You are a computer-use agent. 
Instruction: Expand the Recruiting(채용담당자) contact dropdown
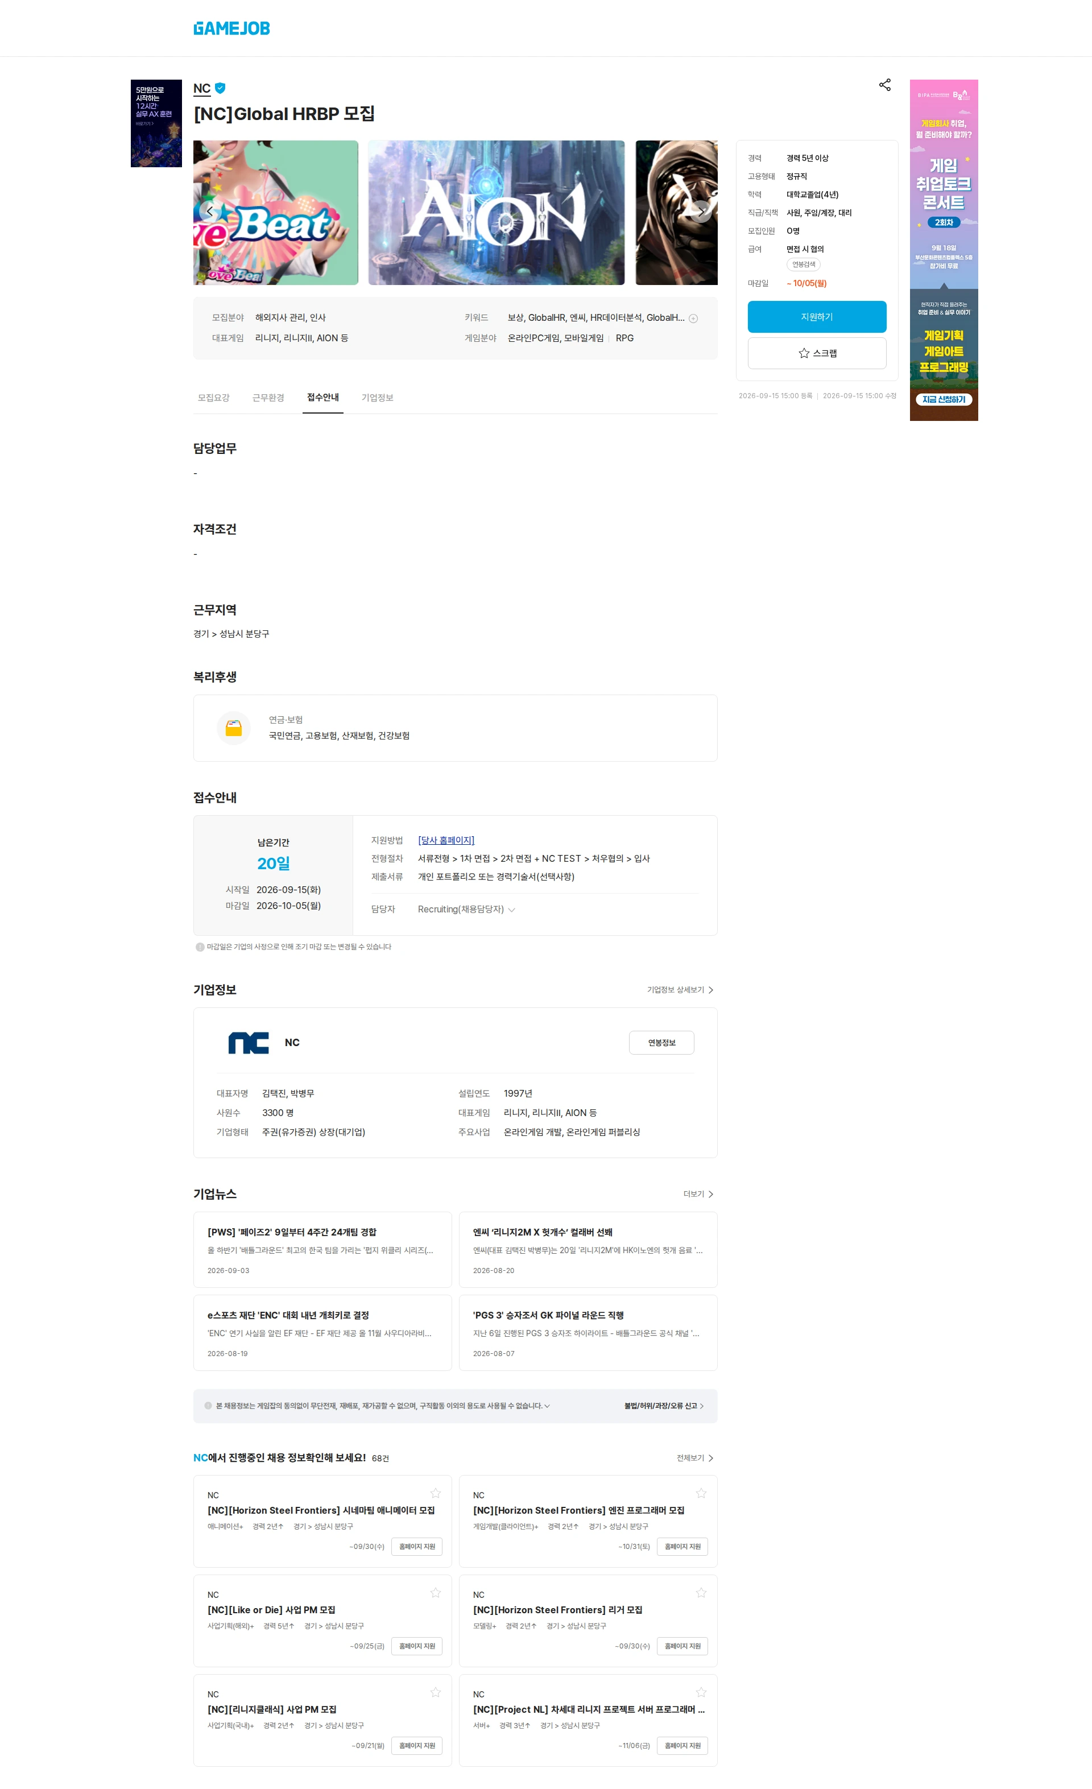tap(466, 909)
